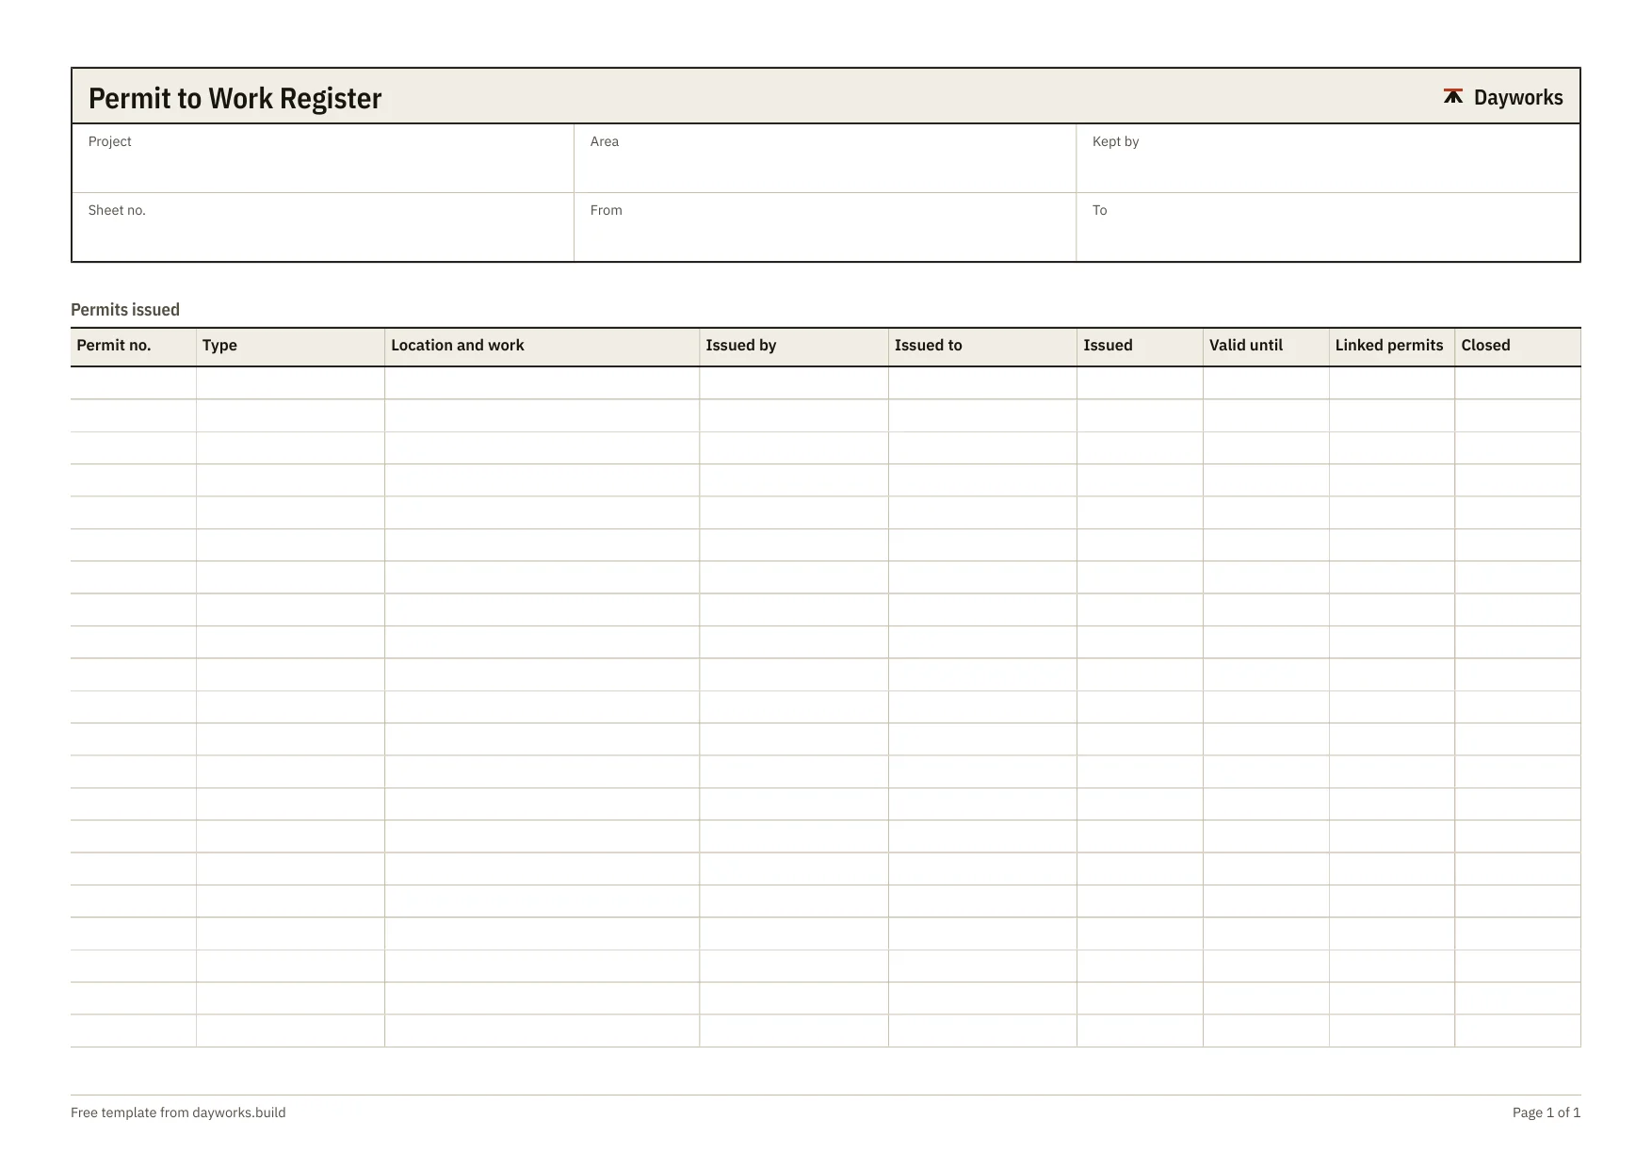This screenshot has height=1169, width=1652.
Task: Select the Permit no. column header
Action: click(134, 347)
